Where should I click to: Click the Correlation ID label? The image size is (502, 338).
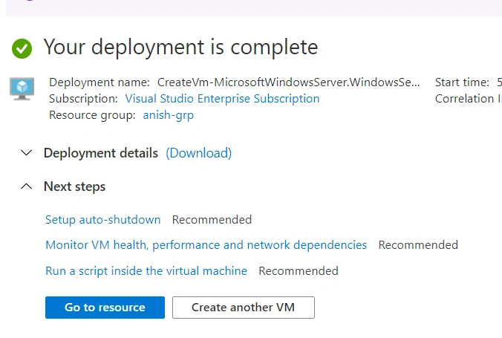(x=469, y=99)
